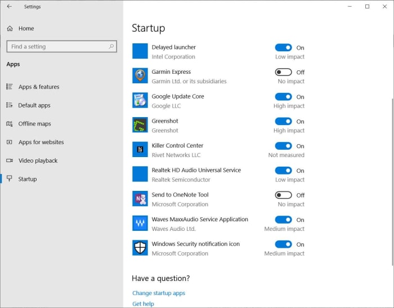
Task: Open the Change startup apps link
Action: 159,293
